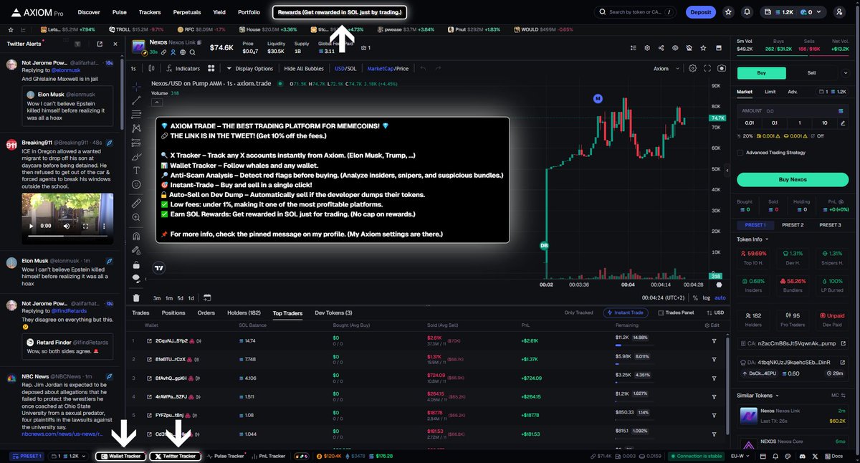The image size is (860, 463).
Task: Toggle the Only Tracked filter
Action: (x=579, y=312)
